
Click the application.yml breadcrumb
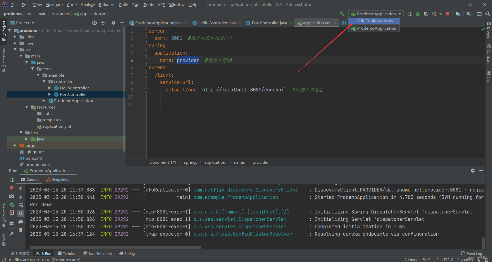pyautogui.click(x=94, y=14)
